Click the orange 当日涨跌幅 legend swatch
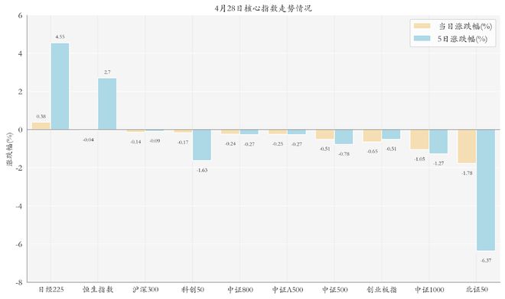 point(422,26)
